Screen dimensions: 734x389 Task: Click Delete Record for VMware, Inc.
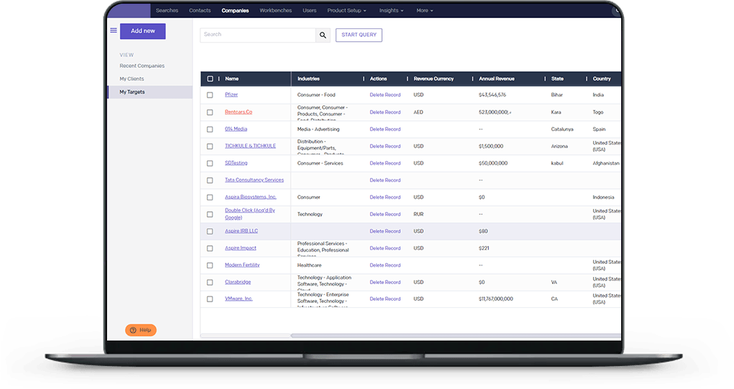click(385, 299)
